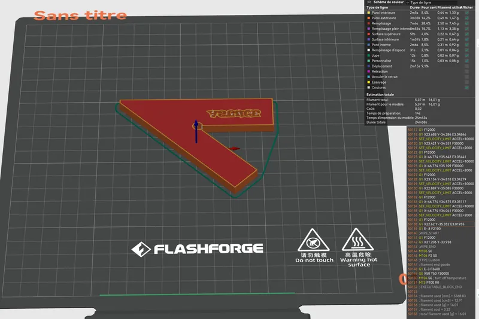Toggle display of Surface supérieure lines
Screen dimensions: 479x319
click(467, 34)
